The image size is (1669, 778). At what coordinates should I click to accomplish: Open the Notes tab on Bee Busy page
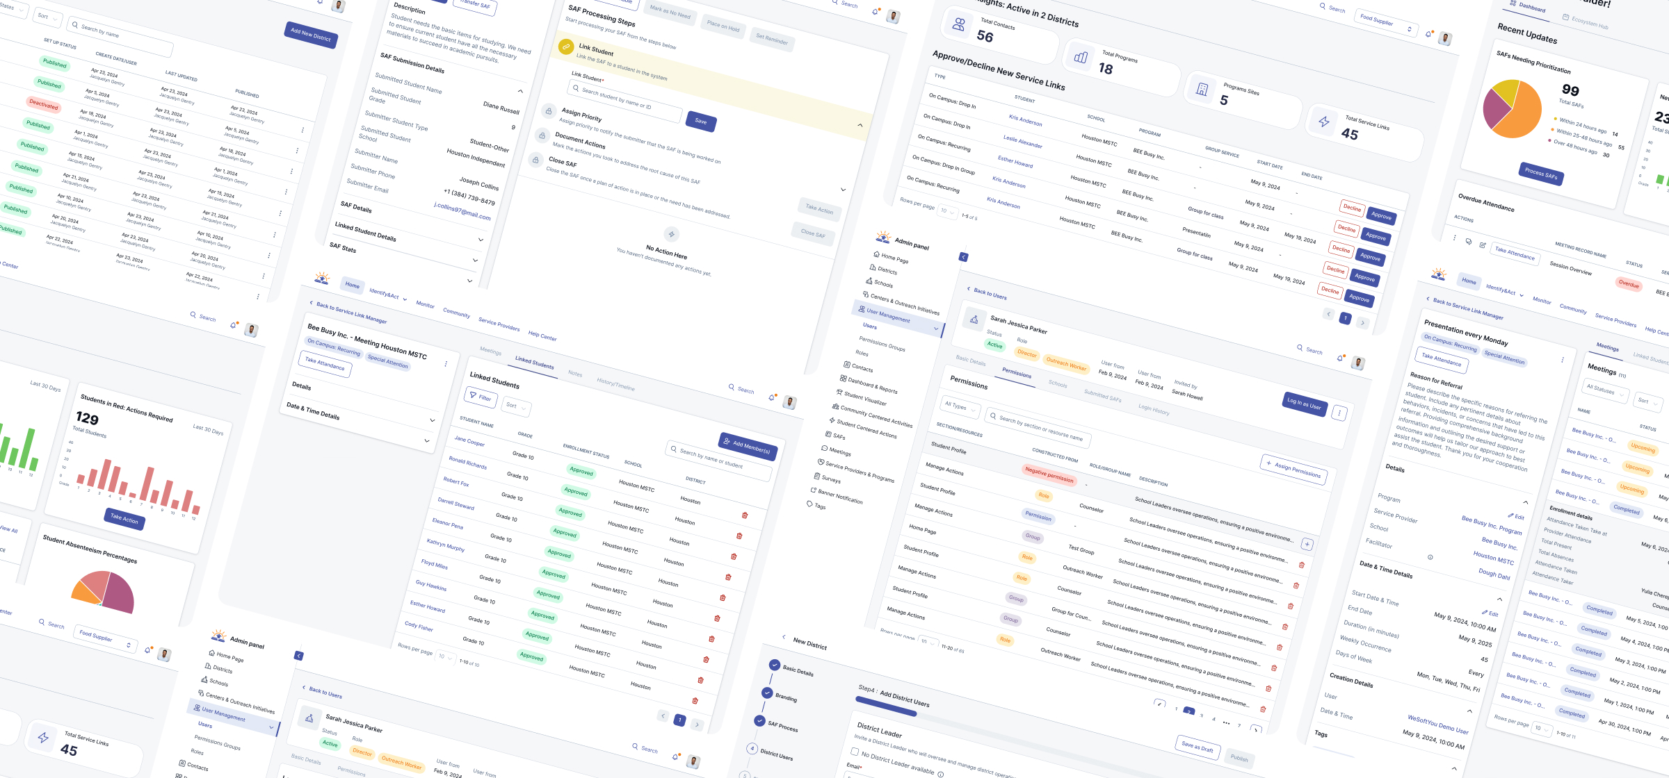(x=575, y=374)
